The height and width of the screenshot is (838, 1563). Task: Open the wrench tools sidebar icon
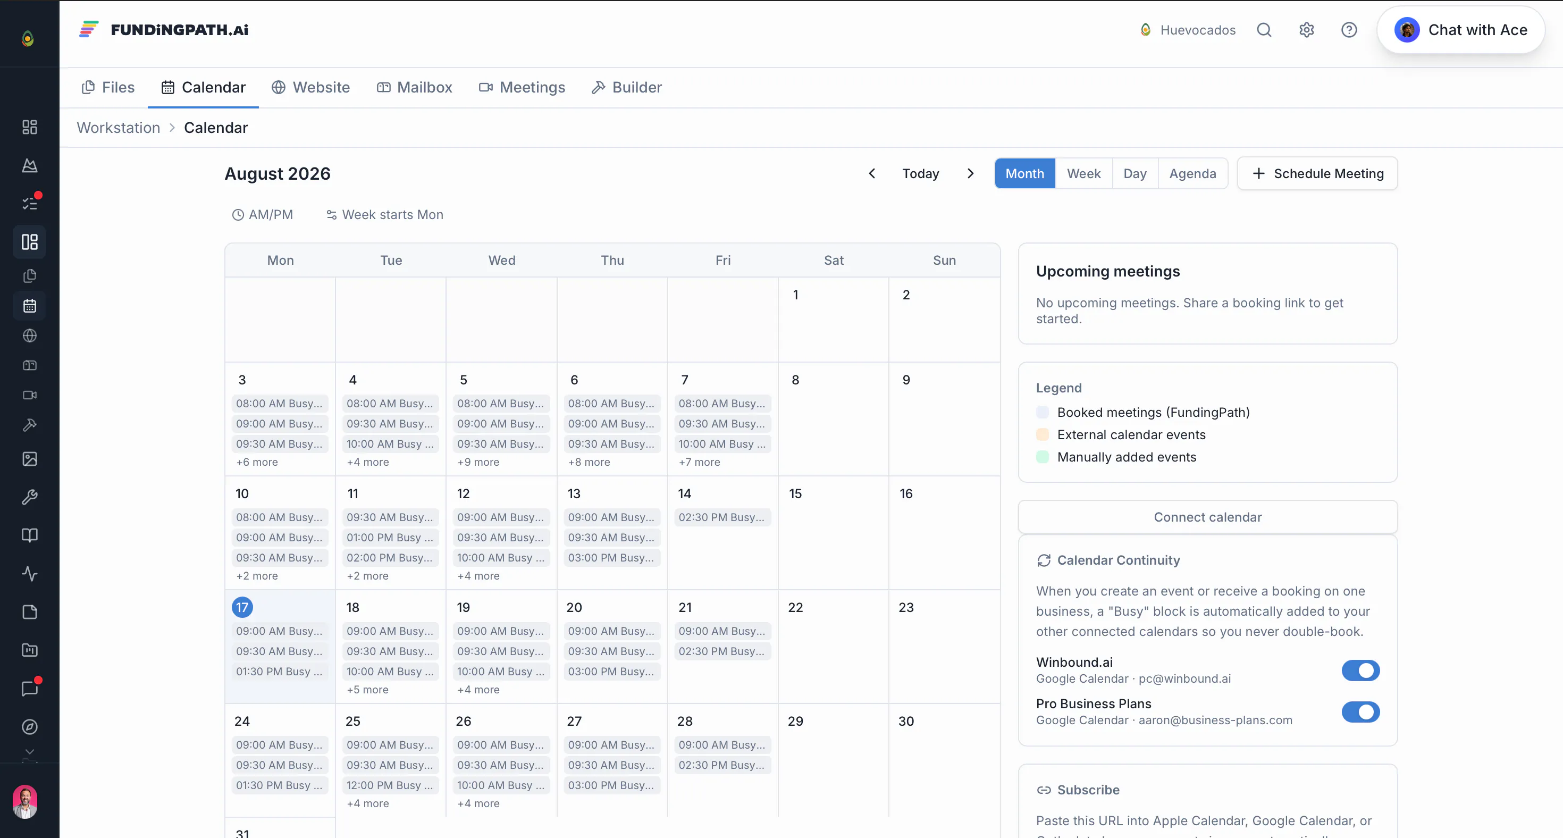[x=29, y=497]
